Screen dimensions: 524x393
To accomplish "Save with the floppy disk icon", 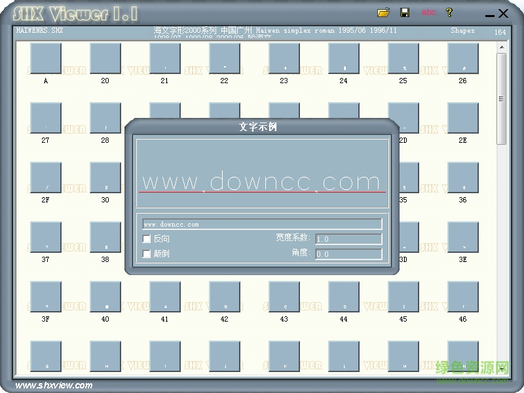I will (405, 12).
